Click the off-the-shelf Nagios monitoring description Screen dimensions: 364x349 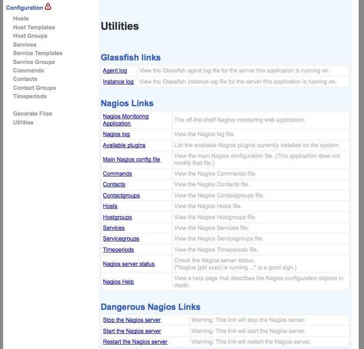pyautogui.click(x=240, y=120)
